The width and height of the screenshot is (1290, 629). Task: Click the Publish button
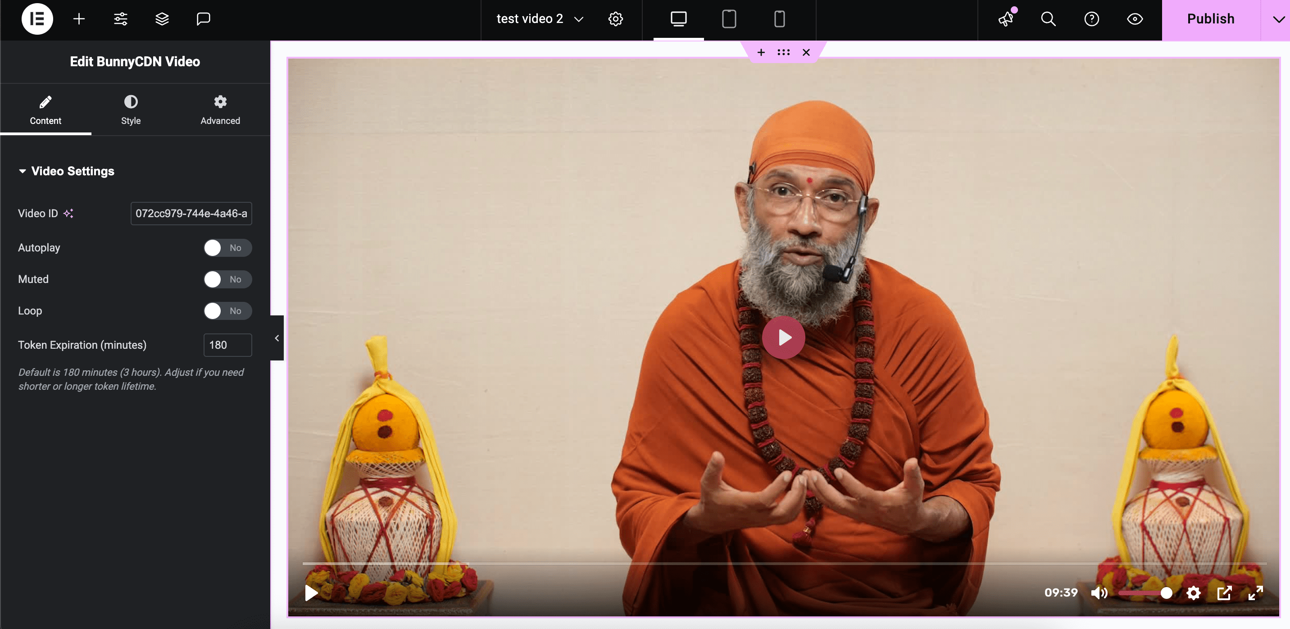click(x=1211, y=19)
